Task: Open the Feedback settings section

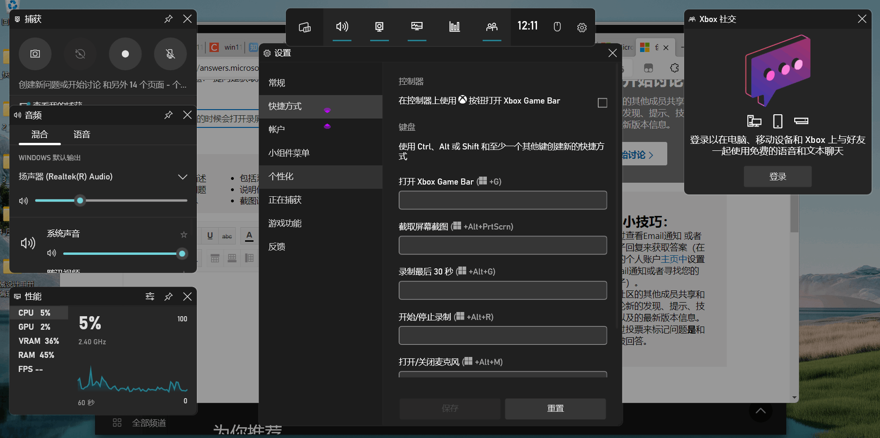Action: [x=321, y=247]
